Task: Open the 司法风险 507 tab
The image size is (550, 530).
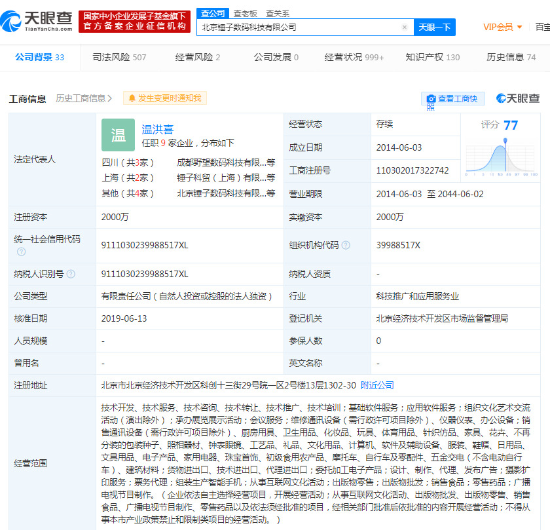Action: [x=119, y=57]
